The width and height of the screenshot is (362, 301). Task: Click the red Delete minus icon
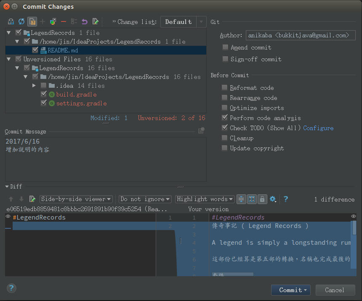[64, 22]
